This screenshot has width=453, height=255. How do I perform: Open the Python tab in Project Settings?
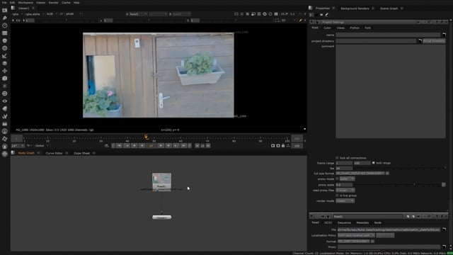355,28
